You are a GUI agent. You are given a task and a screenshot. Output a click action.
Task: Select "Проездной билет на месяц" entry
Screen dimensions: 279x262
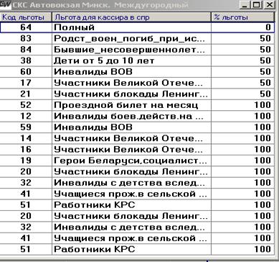(131, 105)
